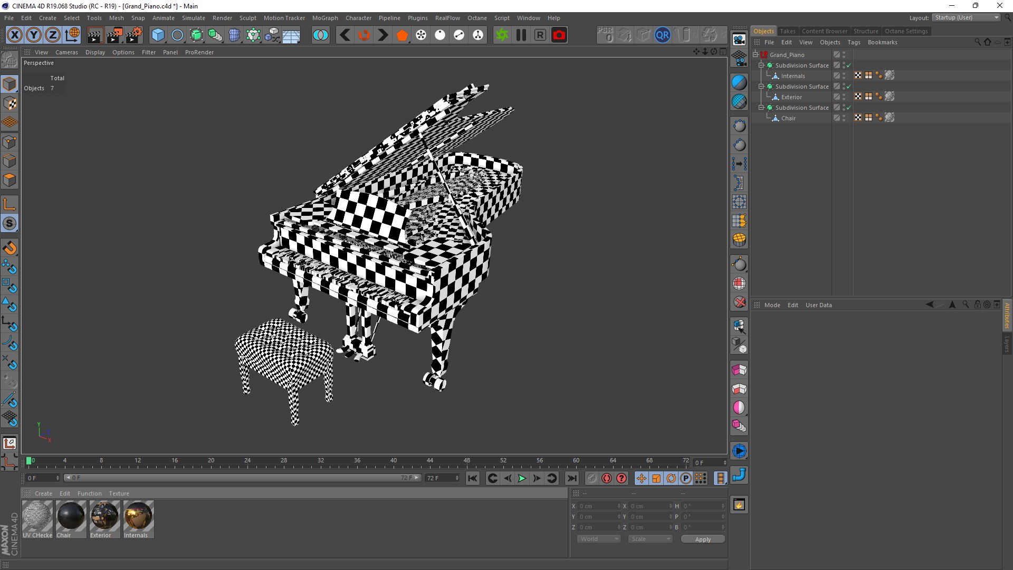Toggle X axis lock in toolbar

[15, 35]
